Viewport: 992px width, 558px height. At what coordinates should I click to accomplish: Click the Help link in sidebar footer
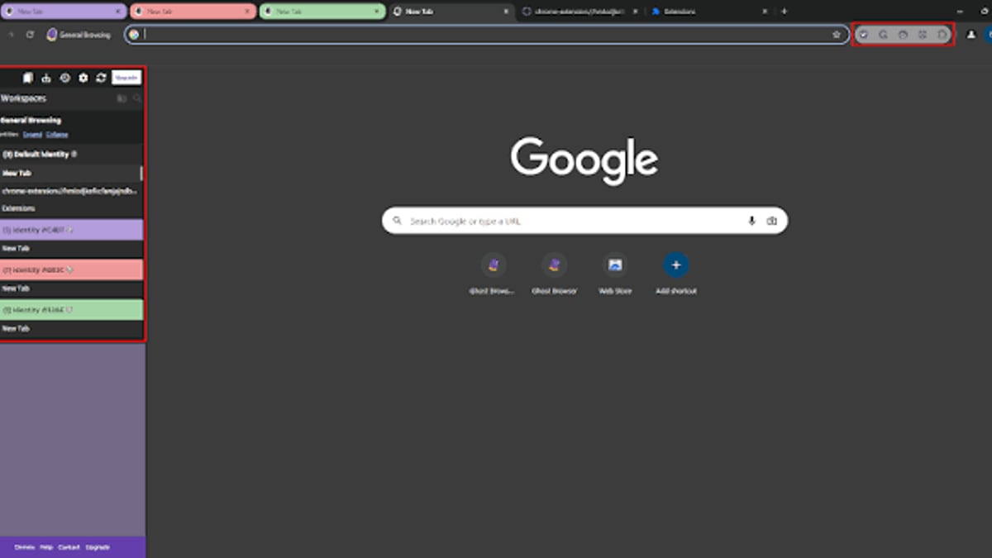coord(46,547)
